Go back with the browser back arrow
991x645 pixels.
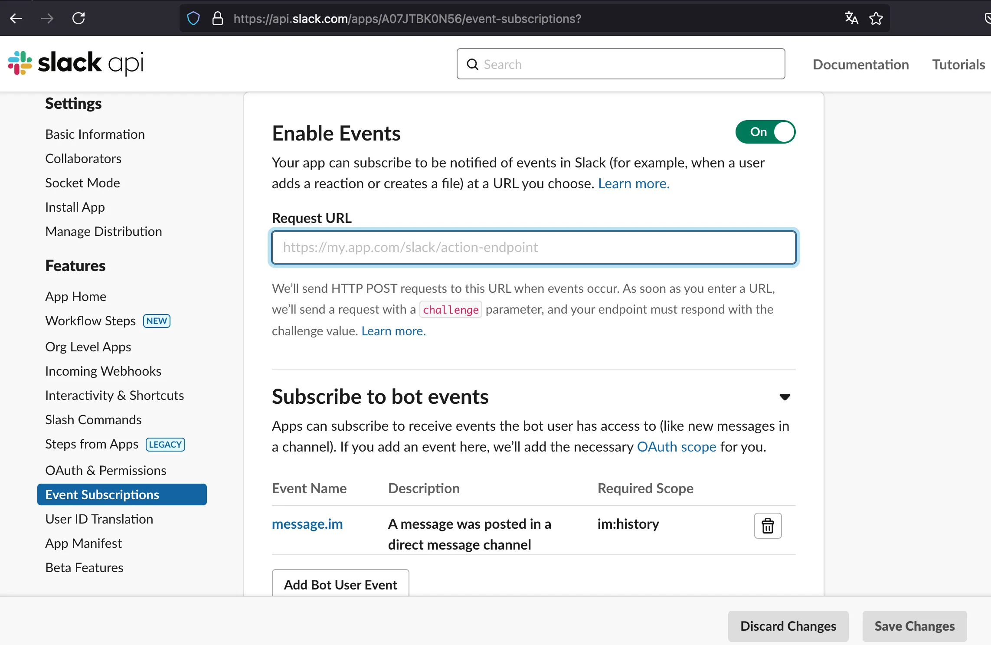pos(16,18)
